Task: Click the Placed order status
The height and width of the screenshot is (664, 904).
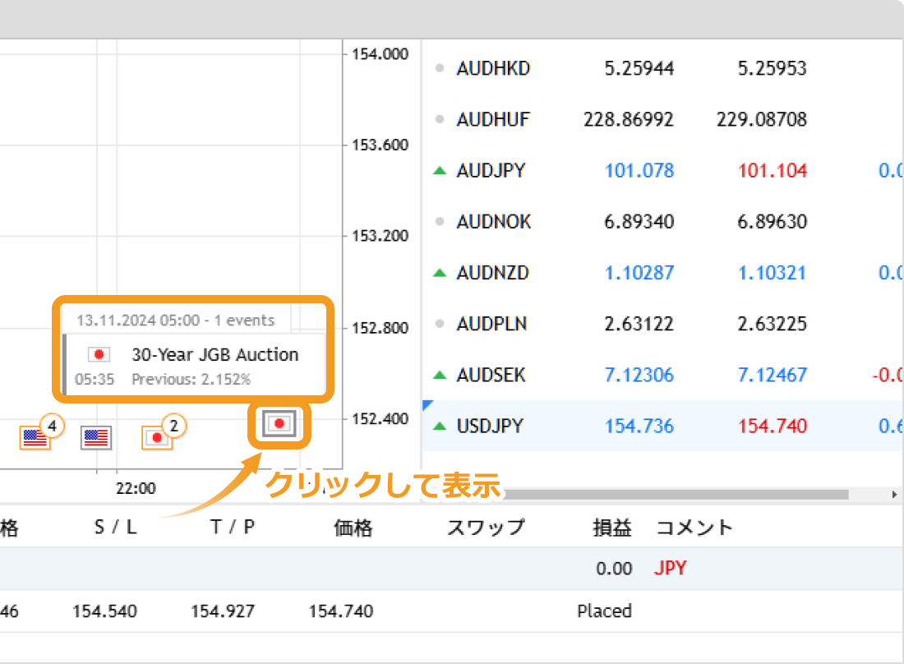Action: 604,611
